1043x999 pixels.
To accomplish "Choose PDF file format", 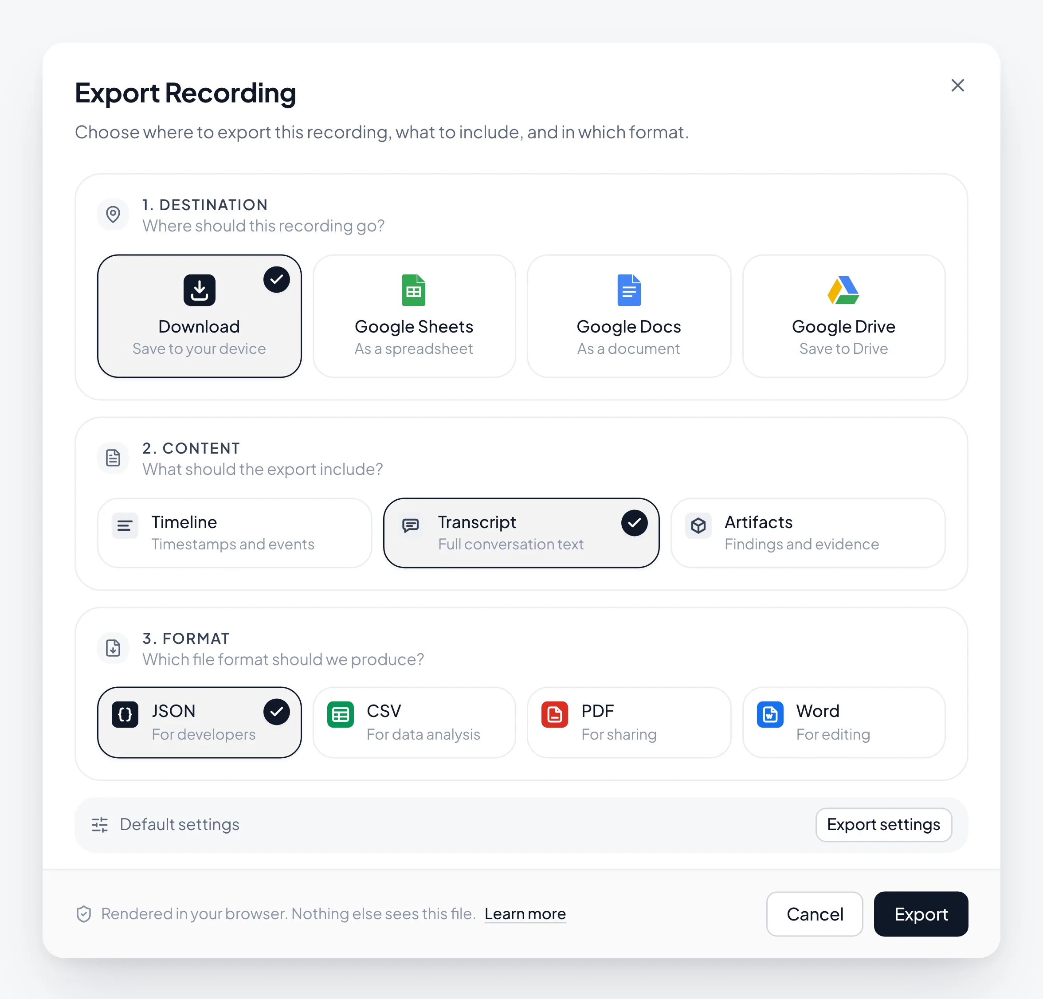I will pyautogui.click(x=628, y=722).
